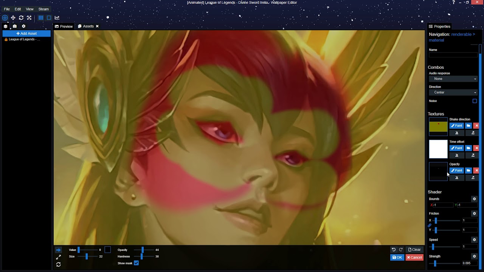Toggle the Friction X/Y link icon
This screenshot has height=272, width=484.
[430, 225]
